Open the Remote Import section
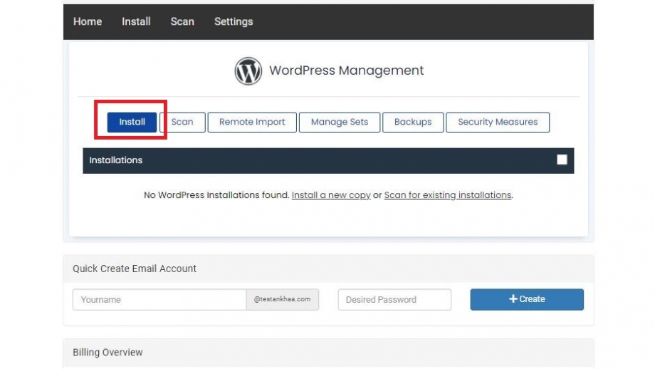 pos(252,122)
